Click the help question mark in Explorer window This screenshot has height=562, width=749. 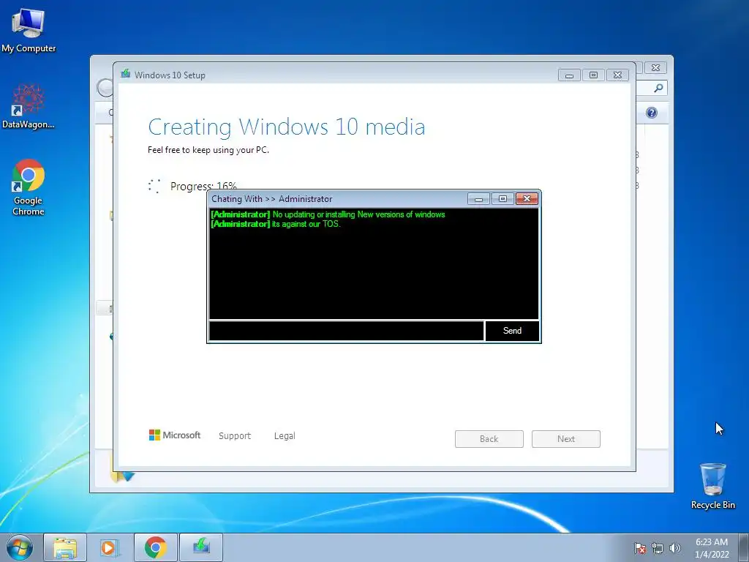[652, 113]
